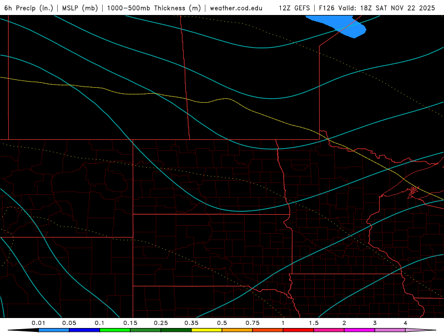Click the '6h Precip (in.)' title text
Image resolution: width=444 pixels, height=333 pixels.
[x=29, y=8]
